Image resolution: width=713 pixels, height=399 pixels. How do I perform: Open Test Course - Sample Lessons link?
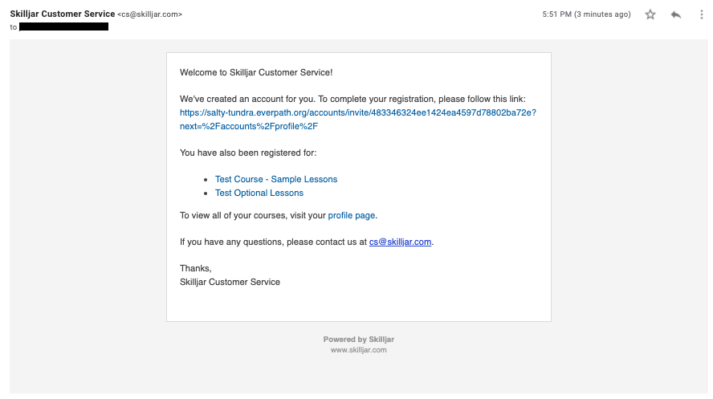(x=276, y=179)
